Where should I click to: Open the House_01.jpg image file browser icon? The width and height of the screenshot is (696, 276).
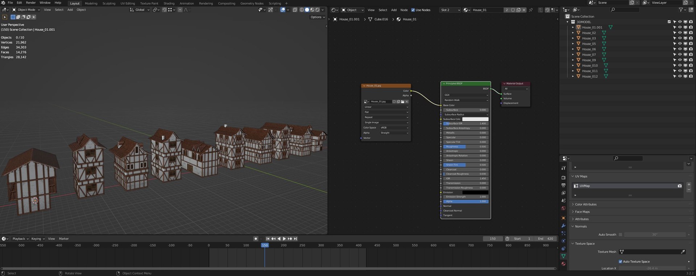point(402,102)
